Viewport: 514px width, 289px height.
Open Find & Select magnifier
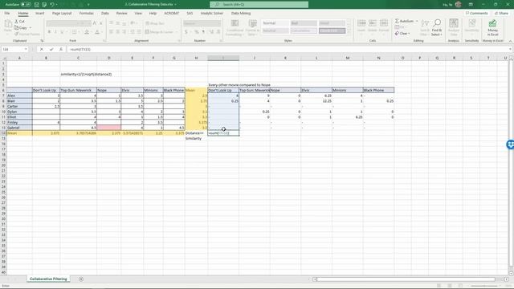(x=437, y=27)
